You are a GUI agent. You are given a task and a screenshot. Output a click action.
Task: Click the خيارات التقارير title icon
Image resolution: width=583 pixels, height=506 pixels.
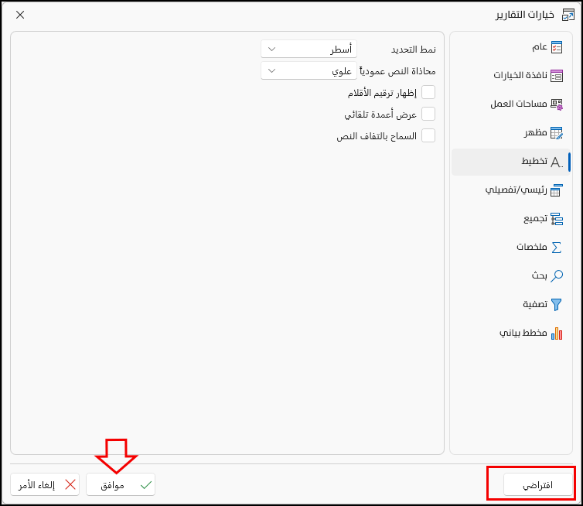pyautogui.click(x=568, y=15)
